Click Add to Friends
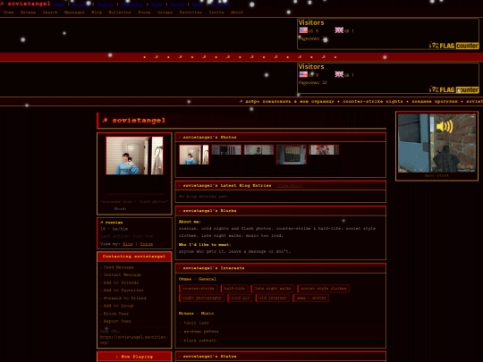The width and height of the screenshot is (483, 362). tap(121, 282)
